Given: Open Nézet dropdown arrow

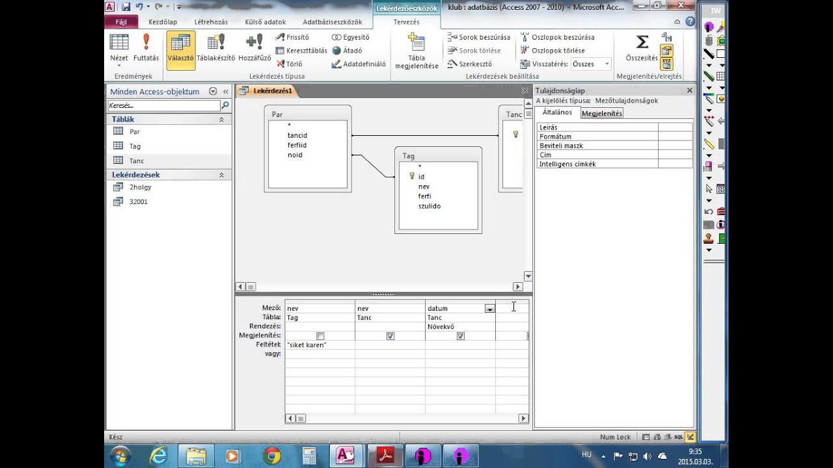Looking at the screenshot, I should pos(119,66).
